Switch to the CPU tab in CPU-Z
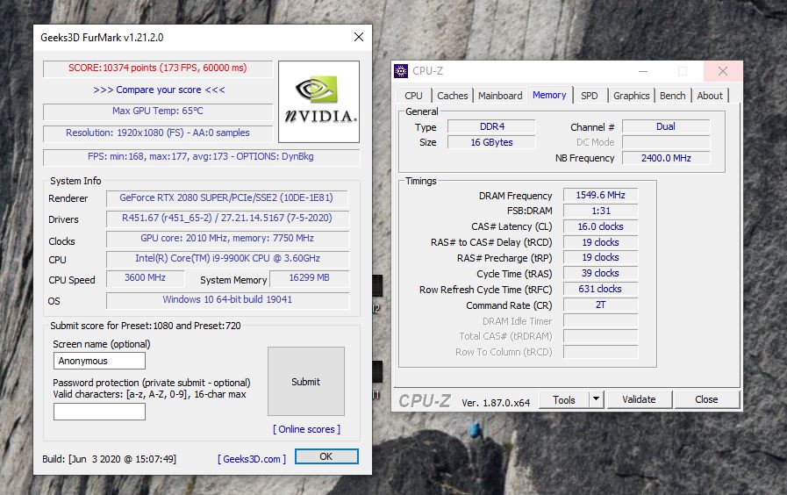The width and height of the screenshot is (787, 495). 413,96
